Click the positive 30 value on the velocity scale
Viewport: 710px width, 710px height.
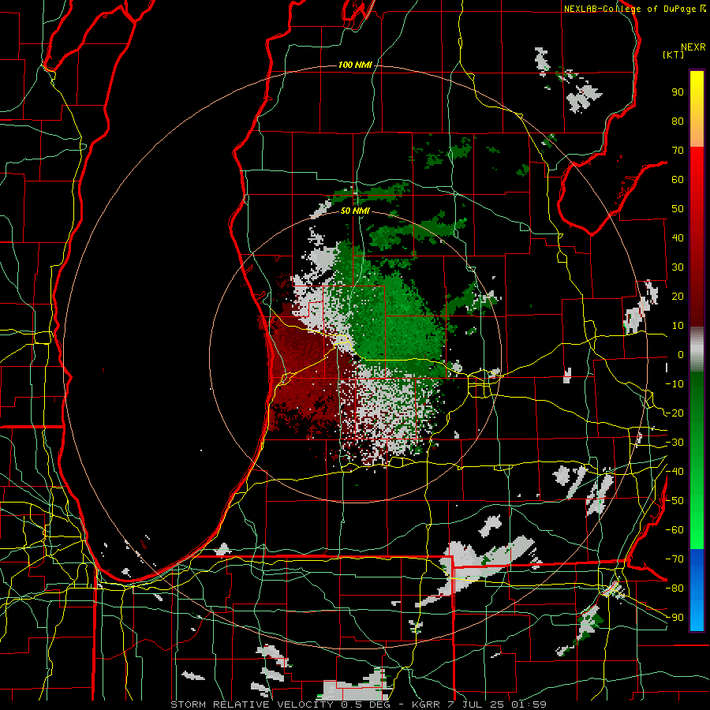tap(678, 267)
